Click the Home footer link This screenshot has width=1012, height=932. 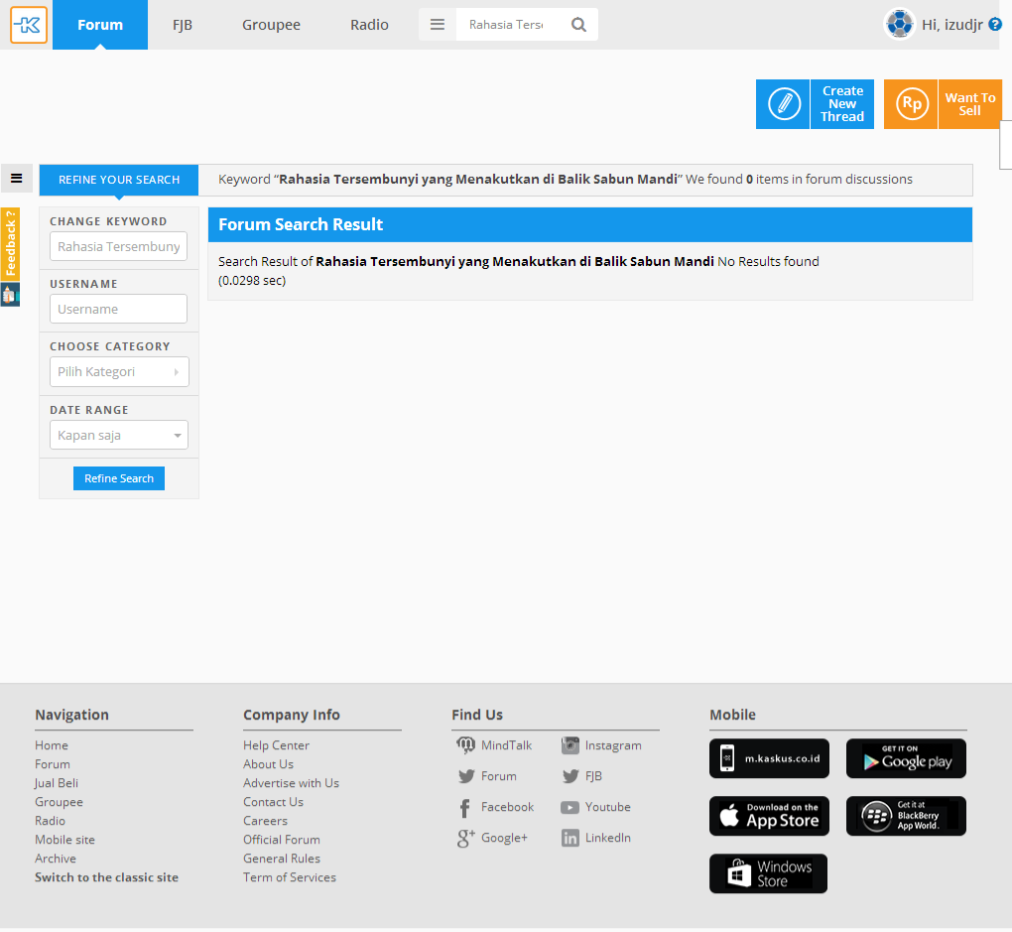[52, 745]
